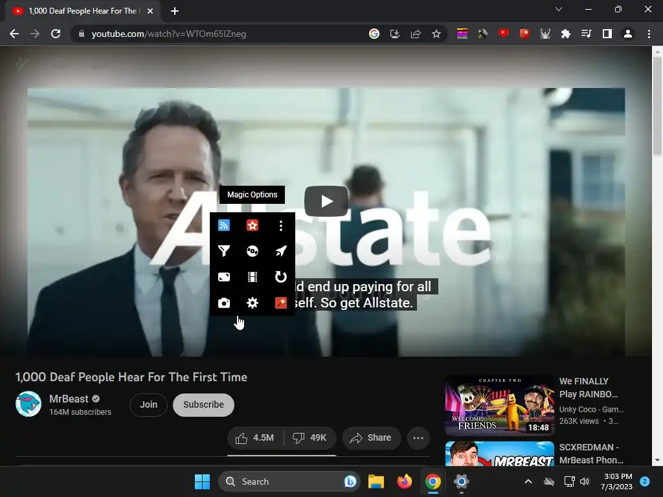
Task: Open the notification badge showing 2
Action: (x=645, y=481)
